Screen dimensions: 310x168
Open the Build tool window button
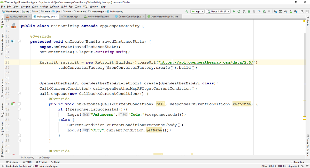pos(55,162)
